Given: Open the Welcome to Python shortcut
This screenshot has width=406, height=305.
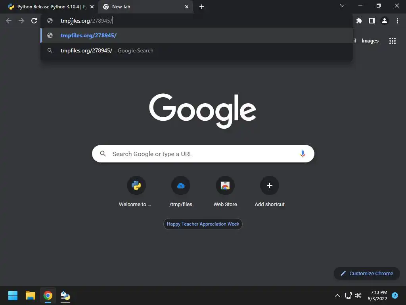Looking at the screenshot, I should click(x=136, y=192).
